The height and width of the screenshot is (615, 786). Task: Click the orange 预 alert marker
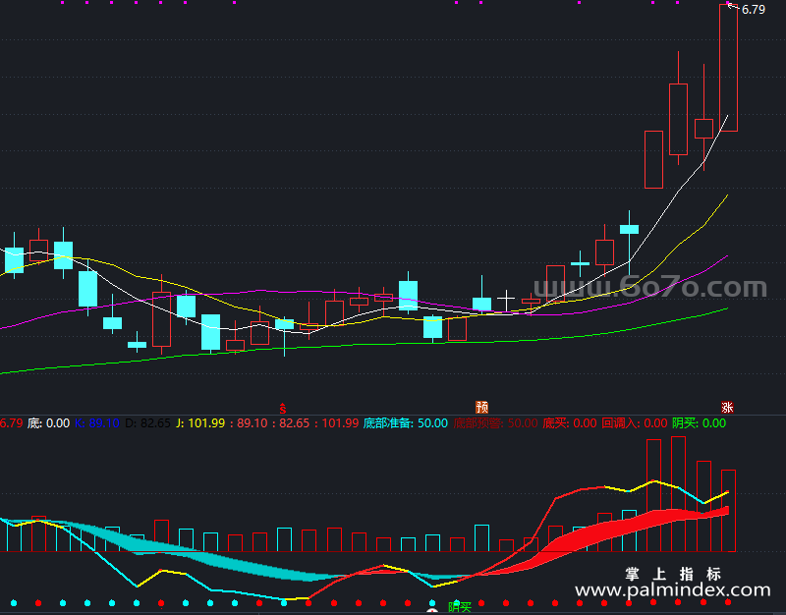click(481, 407)
